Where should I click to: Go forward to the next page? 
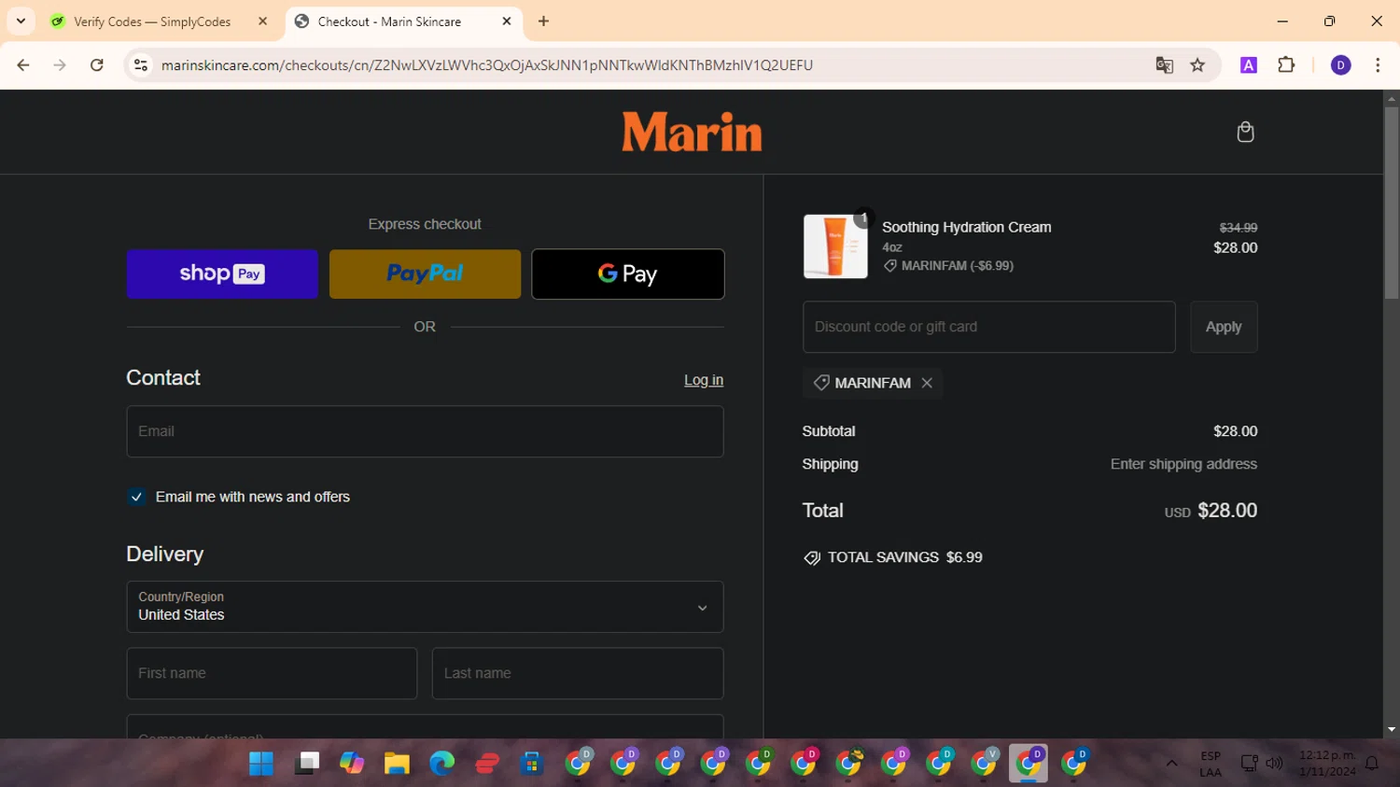[60, 65]
